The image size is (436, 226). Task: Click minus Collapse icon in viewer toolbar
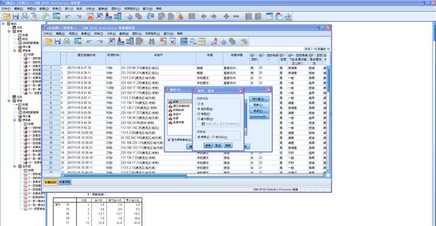point(236,16)
